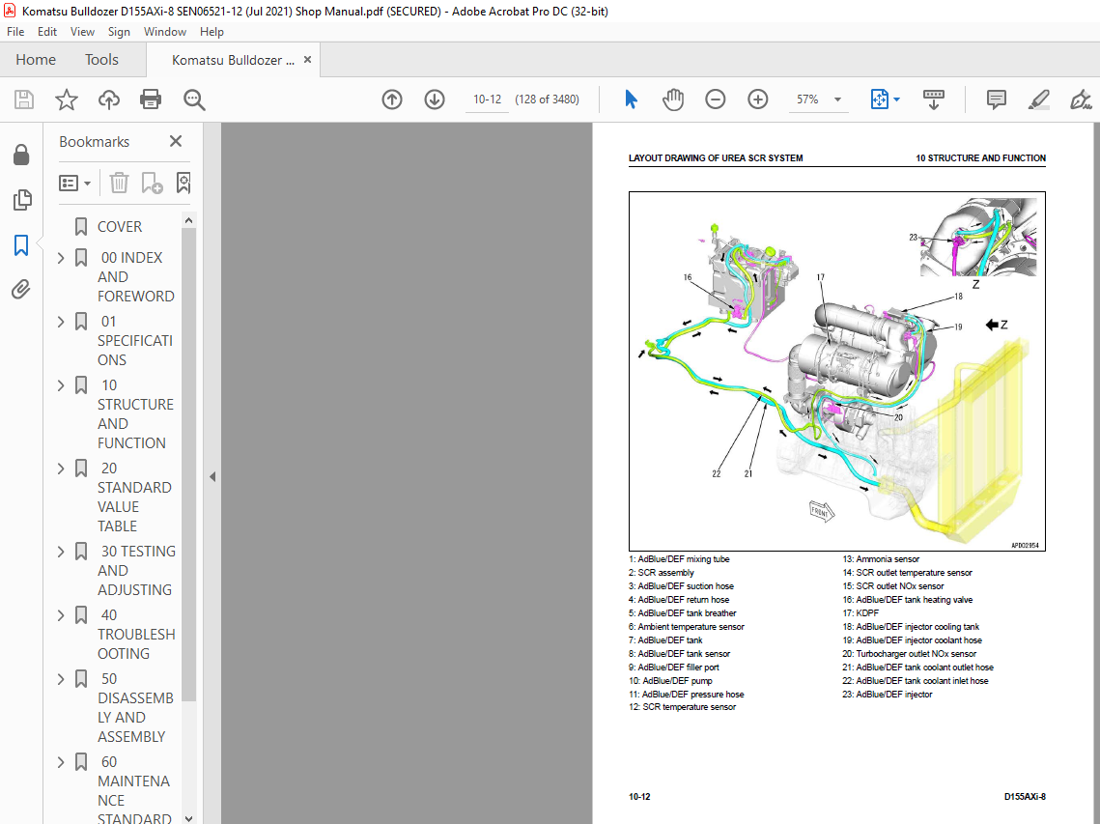Click the urea SCR system layout drawing
This screenshot has width=1100, height=824.
tap(837, 371)
